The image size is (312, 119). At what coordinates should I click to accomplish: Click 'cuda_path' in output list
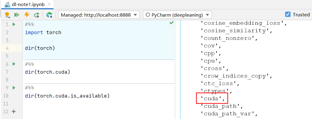pos(222,106)
